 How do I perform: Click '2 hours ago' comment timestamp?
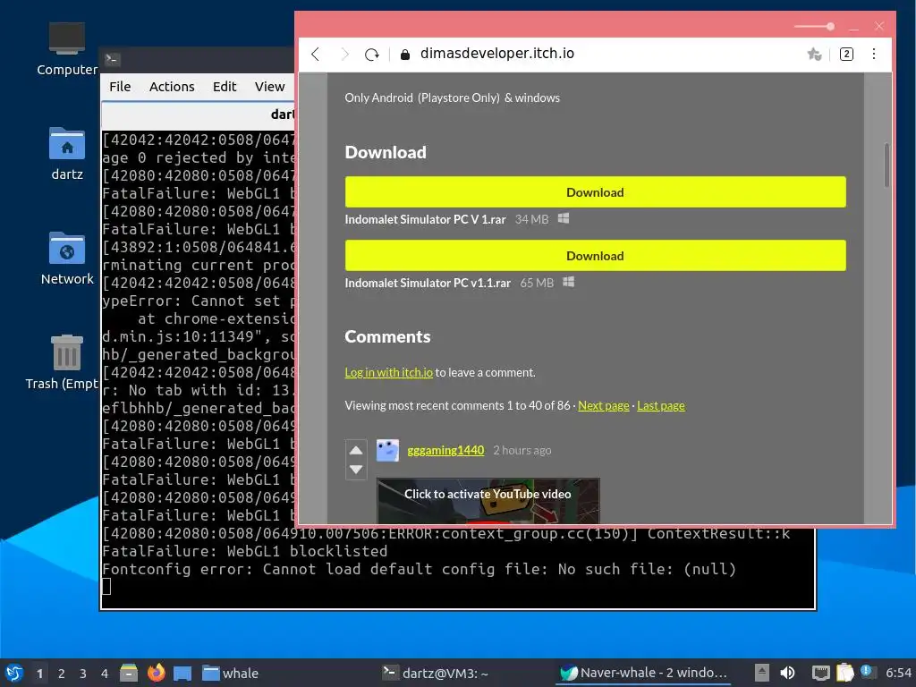tap(522, 451)
